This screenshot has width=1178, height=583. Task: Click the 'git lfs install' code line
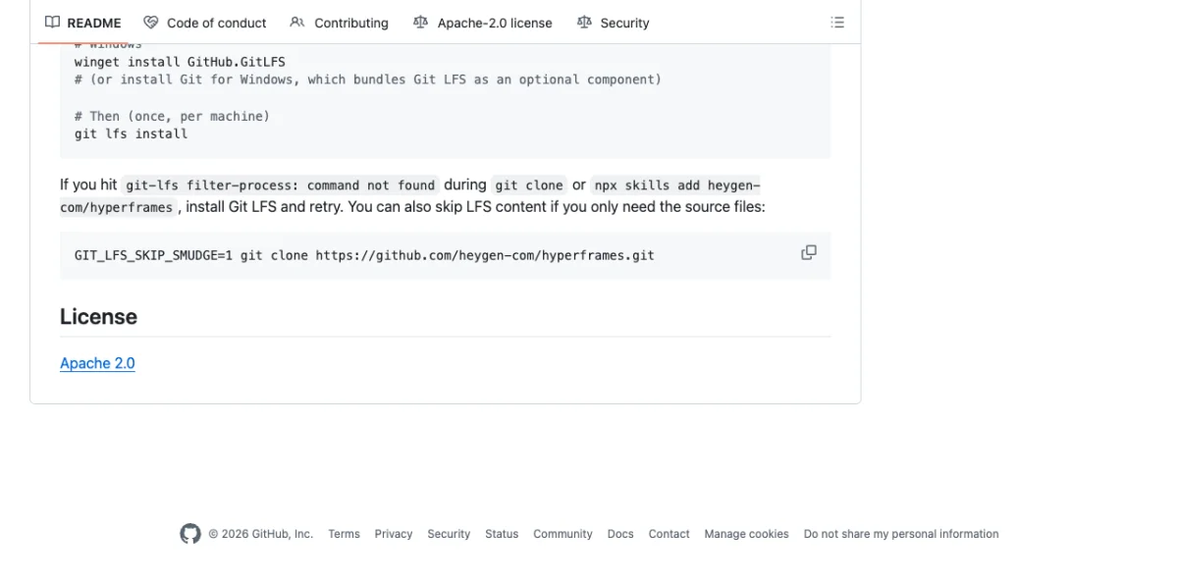tap(131, 133)
